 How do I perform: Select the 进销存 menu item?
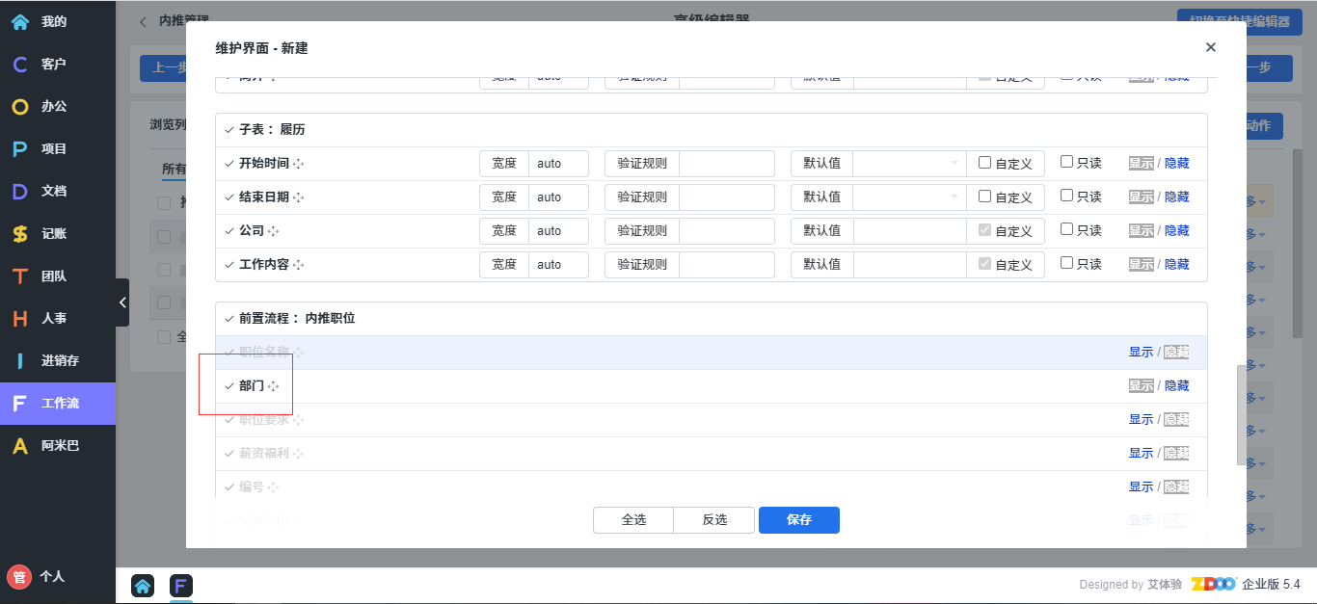click(58, 360)
